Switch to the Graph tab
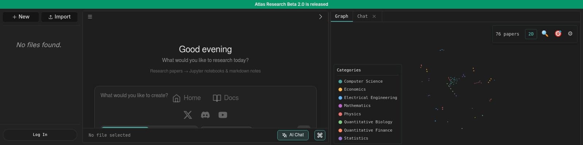This screenshot has height=145, width=583. pos(341,16)
